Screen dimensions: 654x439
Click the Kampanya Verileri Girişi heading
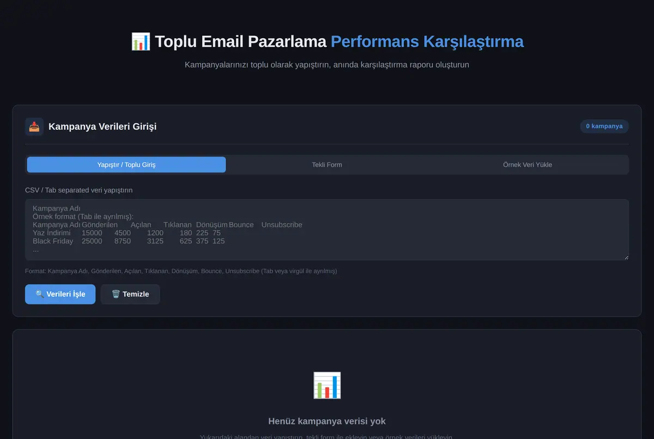[102, 126]
